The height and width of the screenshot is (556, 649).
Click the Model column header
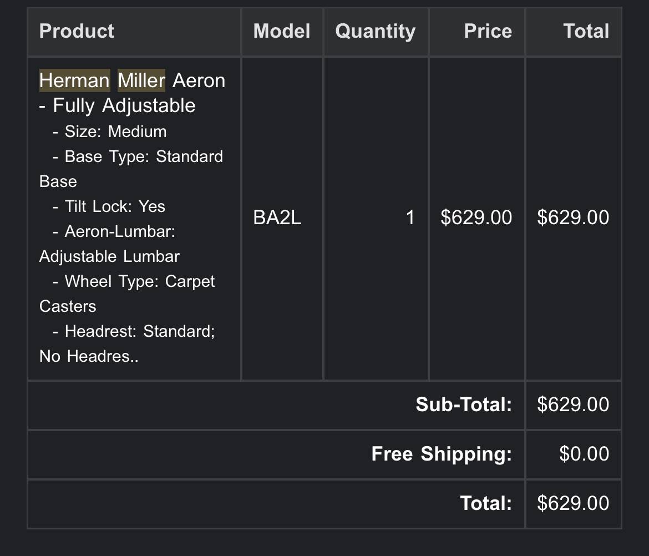pos(282,31)
